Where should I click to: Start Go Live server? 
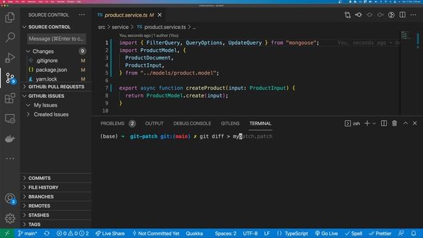(x=327, y=233)
